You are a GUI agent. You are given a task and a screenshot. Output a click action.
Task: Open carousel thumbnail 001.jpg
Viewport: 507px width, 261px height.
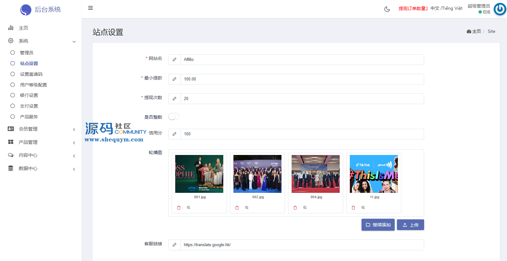pyautogui.click(x=199, y=174)
